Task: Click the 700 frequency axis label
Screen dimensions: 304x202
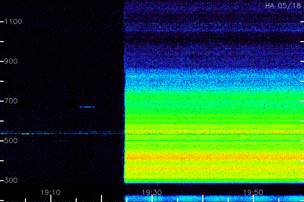Action: click(11, 101)
